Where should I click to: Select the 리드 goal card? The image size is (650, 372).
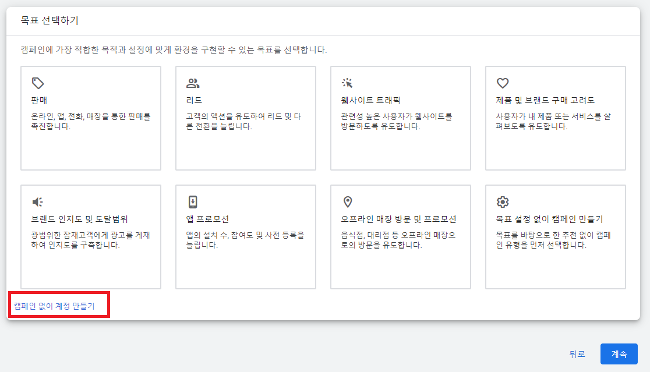click(245, 116)
